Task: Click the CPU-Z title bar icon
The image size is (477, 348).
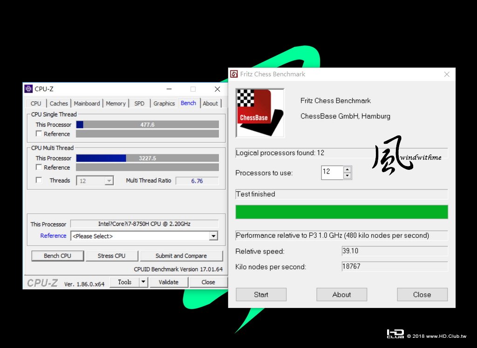Action: click(28, 89)
